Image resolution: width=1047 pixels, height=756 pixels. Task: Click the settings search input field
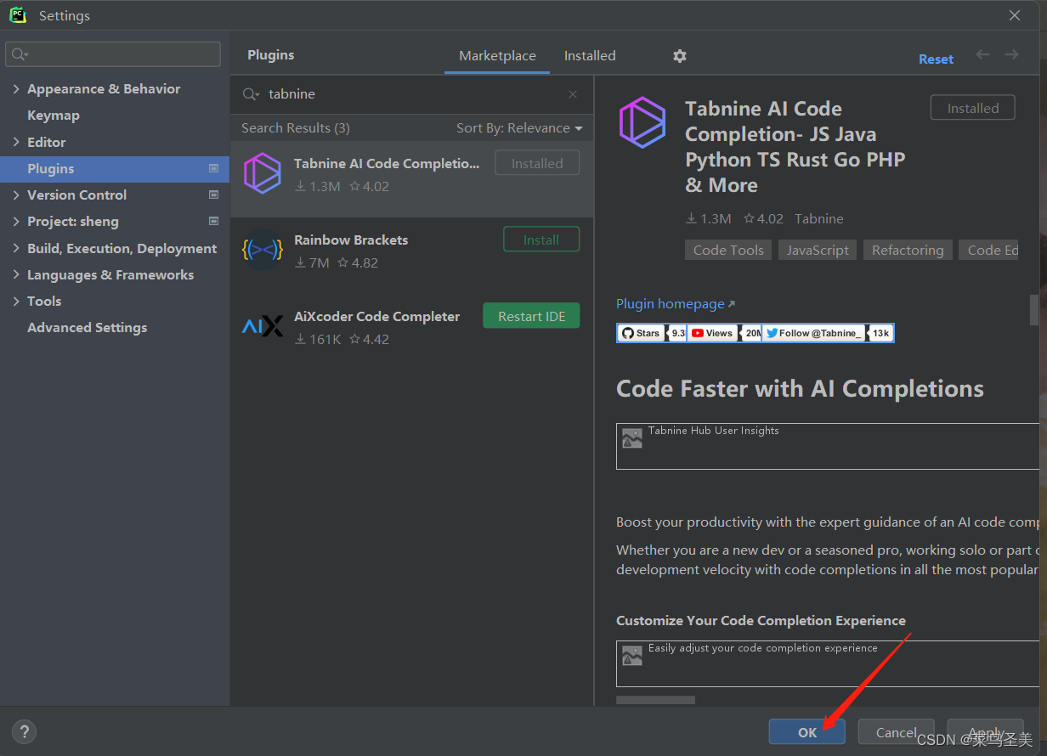(113, 54)
